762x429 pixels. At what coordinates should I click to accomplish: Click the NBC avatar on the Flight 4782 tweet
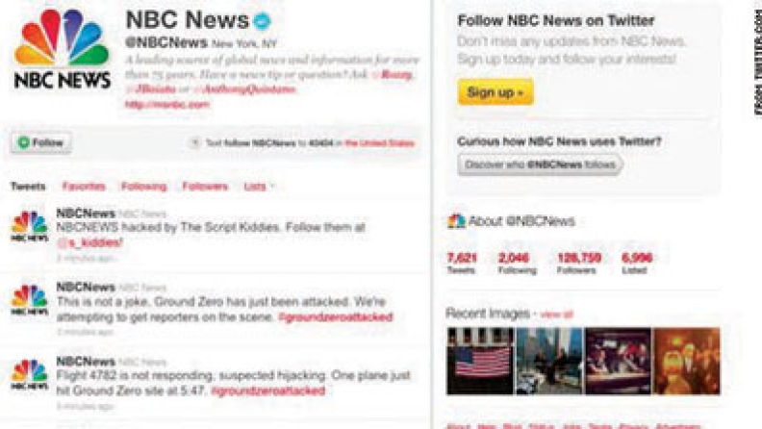coord(30,374)
